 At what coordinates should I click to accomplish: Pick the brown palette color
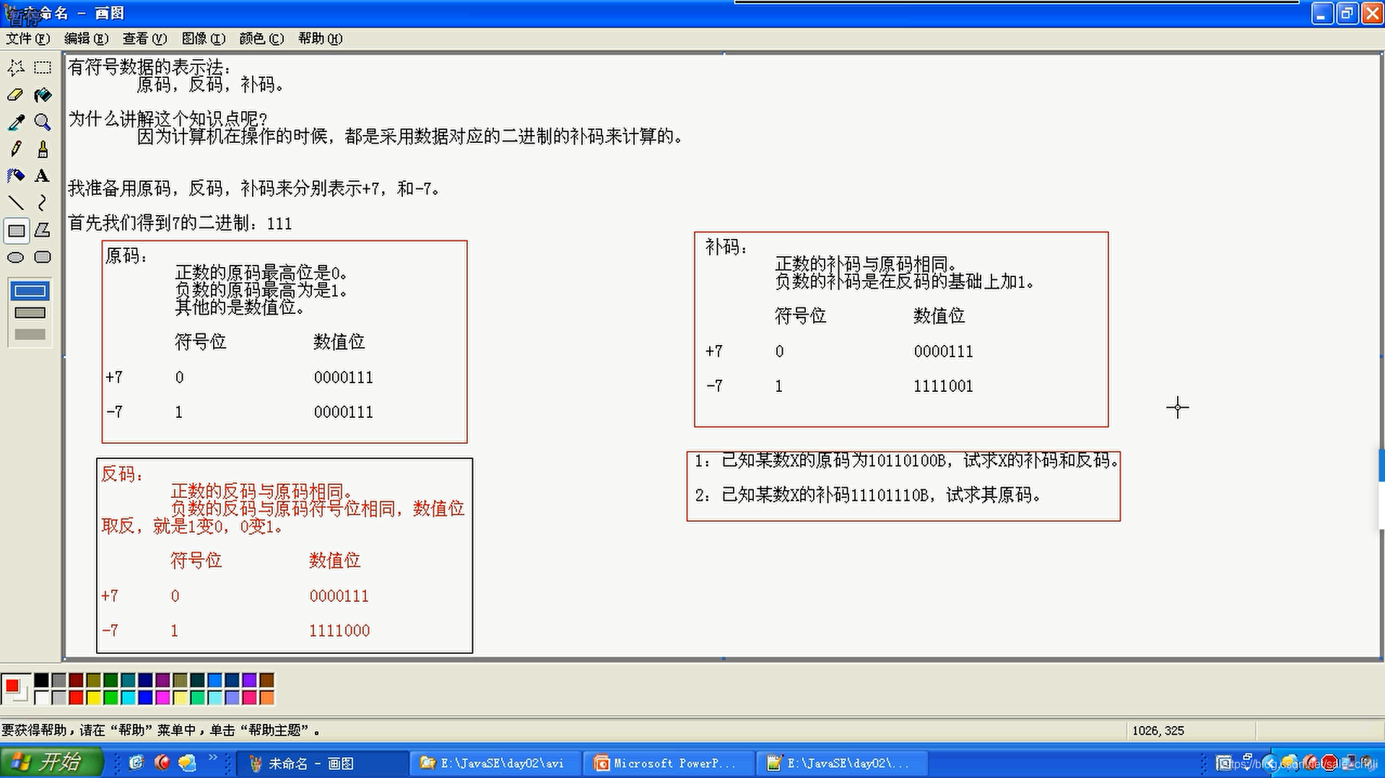click(266, 680)
